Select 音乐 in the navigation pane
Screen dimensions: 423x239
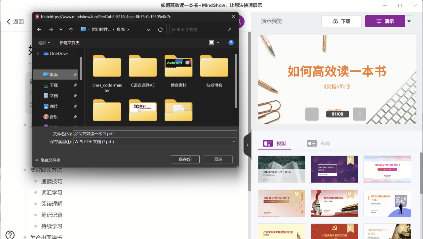56,117
